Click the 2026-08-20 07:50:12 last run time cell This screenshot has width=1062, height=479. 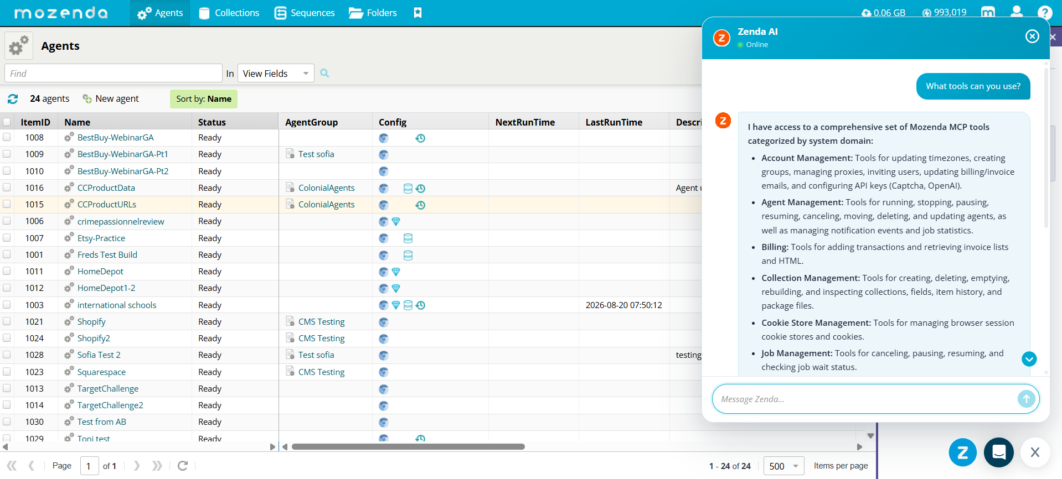click(x=624, y=305)
